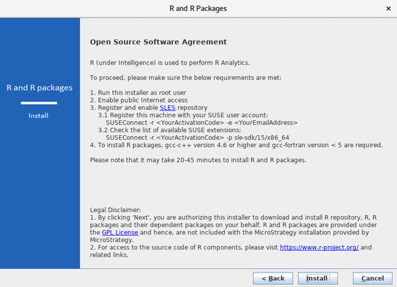Click the Install button

(x=317, y=278)
